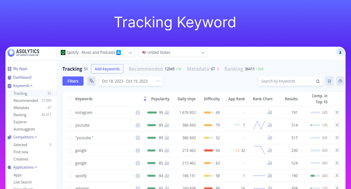Click the Asolytics logo
This screenshot has height=189, width=351.
24,52
